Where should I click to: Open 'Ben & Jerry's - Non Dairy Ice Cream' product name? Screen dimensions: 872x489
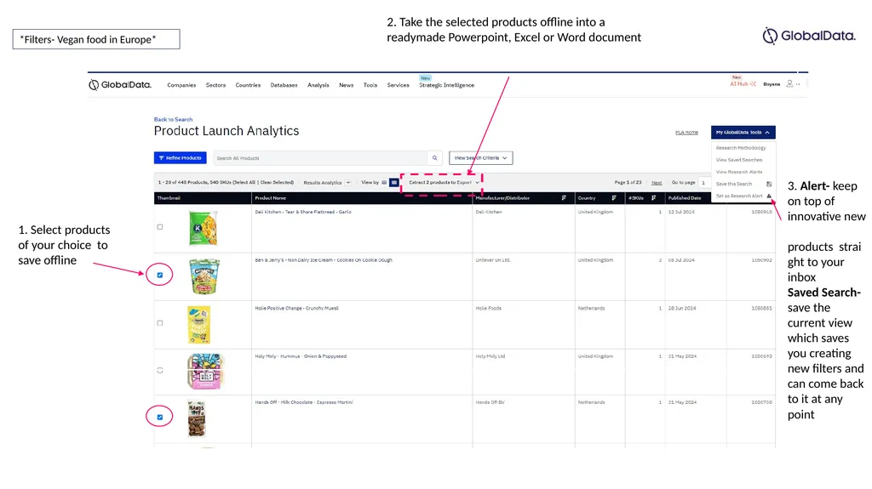324,260
